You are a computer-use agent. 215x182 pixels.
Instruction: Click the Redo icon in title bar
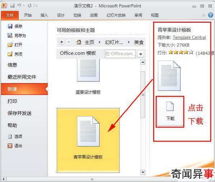click(x=29, y=6)
